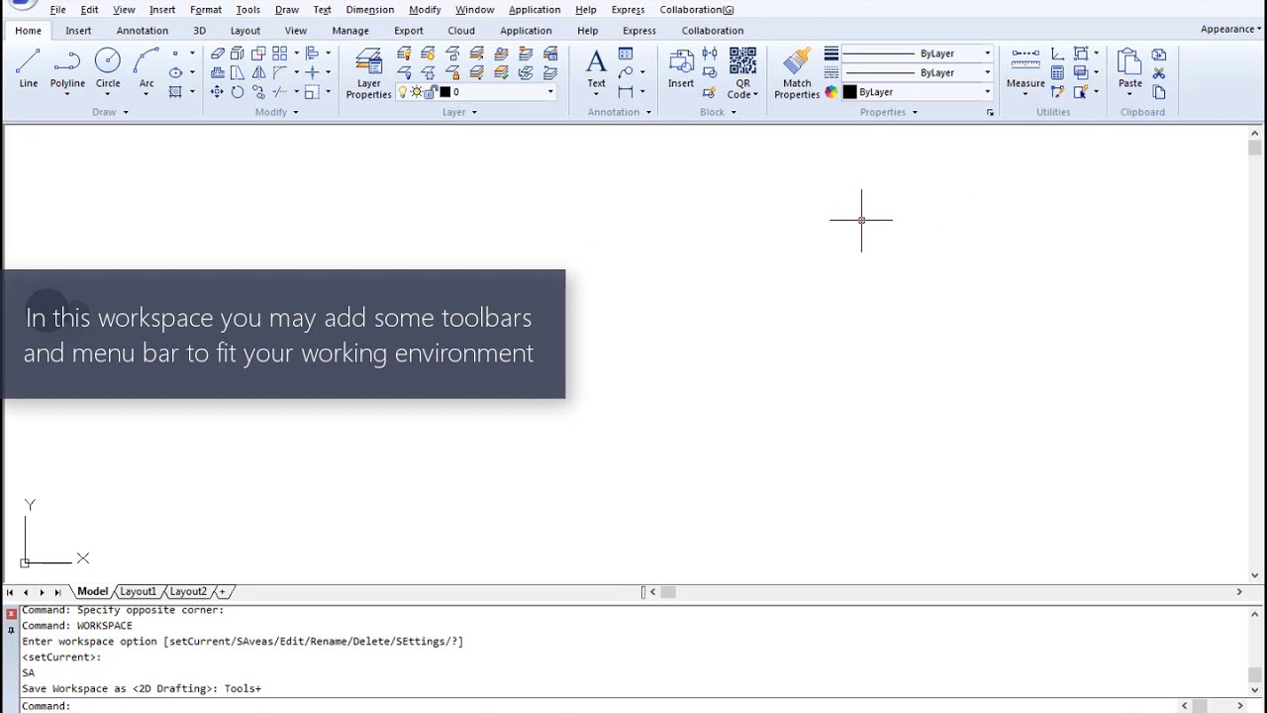
Task: Click the Table icon in Annotation panel
Action: coord(626,53)
